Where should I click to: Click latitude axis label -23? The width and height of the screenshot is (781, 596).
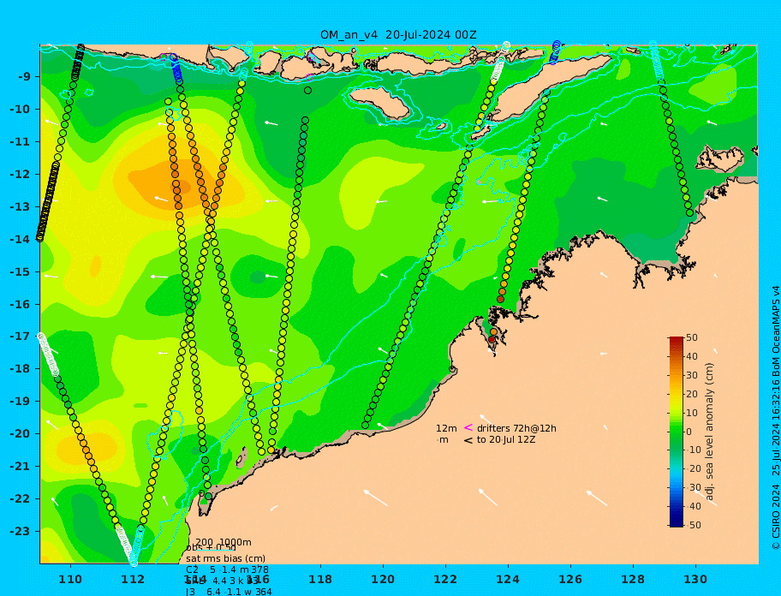20,531
